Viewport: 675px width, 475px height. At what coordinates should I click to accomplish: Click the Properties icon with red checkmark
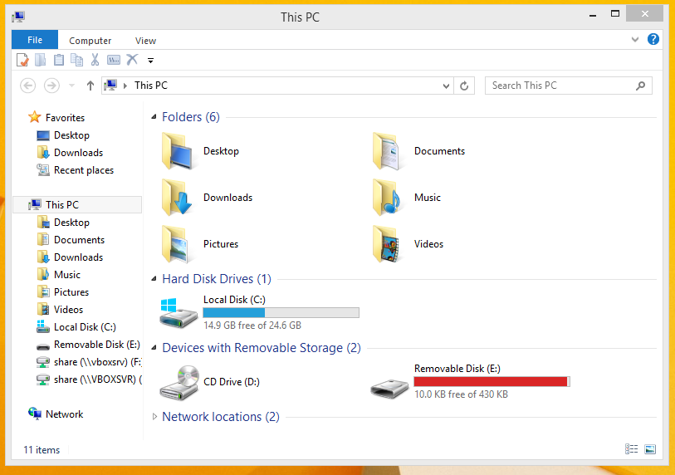pyautogui.click(x=22, y=60)
